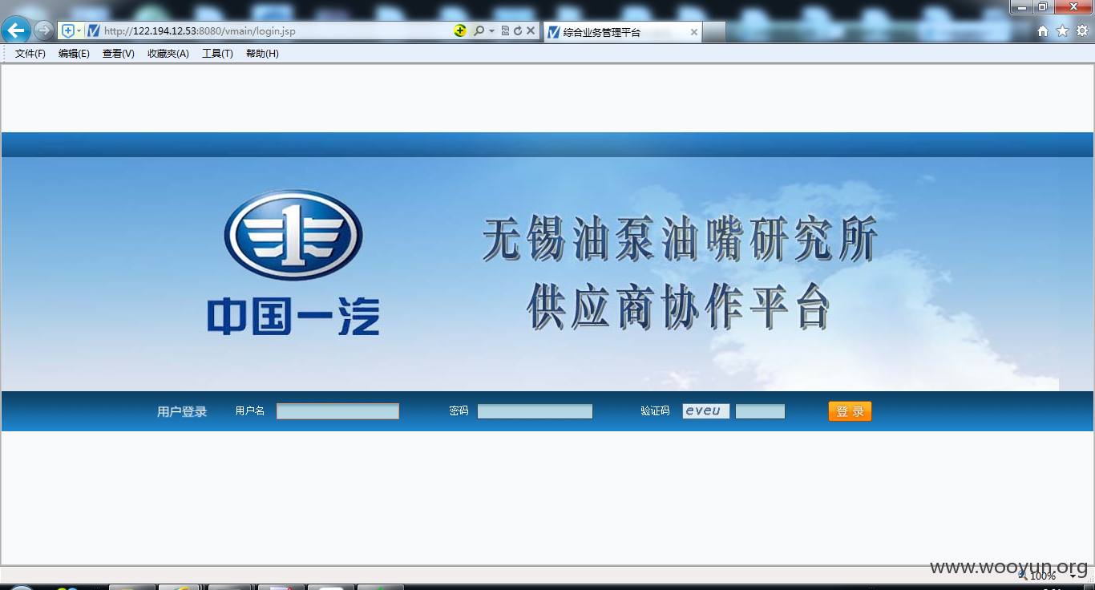Open the search dropdown arrow beside magnifier
This screenshot has height=590, width=1095.
(491, 31)
